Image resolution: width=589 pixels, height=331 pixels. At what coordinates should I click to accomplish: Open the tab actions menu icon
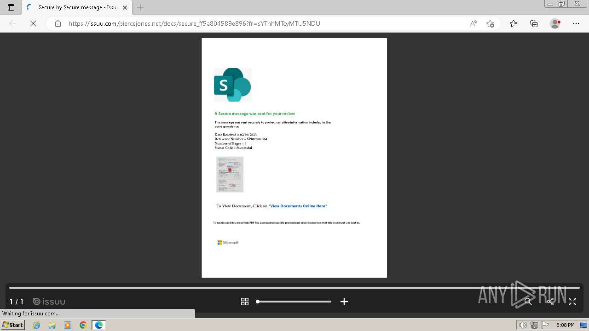(11, 7)
